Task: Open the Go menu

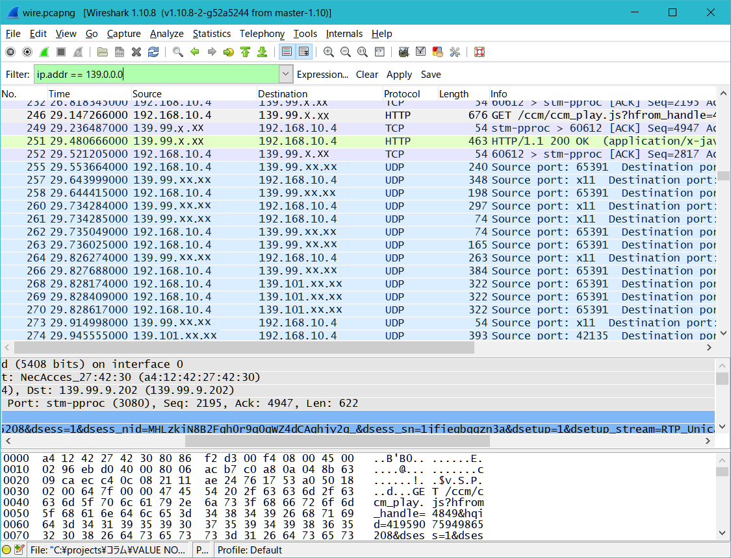Action: click(92, 34)
